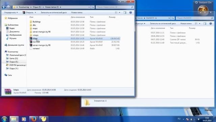Image resolution: width=216 pixels, height=122 pixels.
Task: Select Документы library in sidebar
Action: pos(13,32)
